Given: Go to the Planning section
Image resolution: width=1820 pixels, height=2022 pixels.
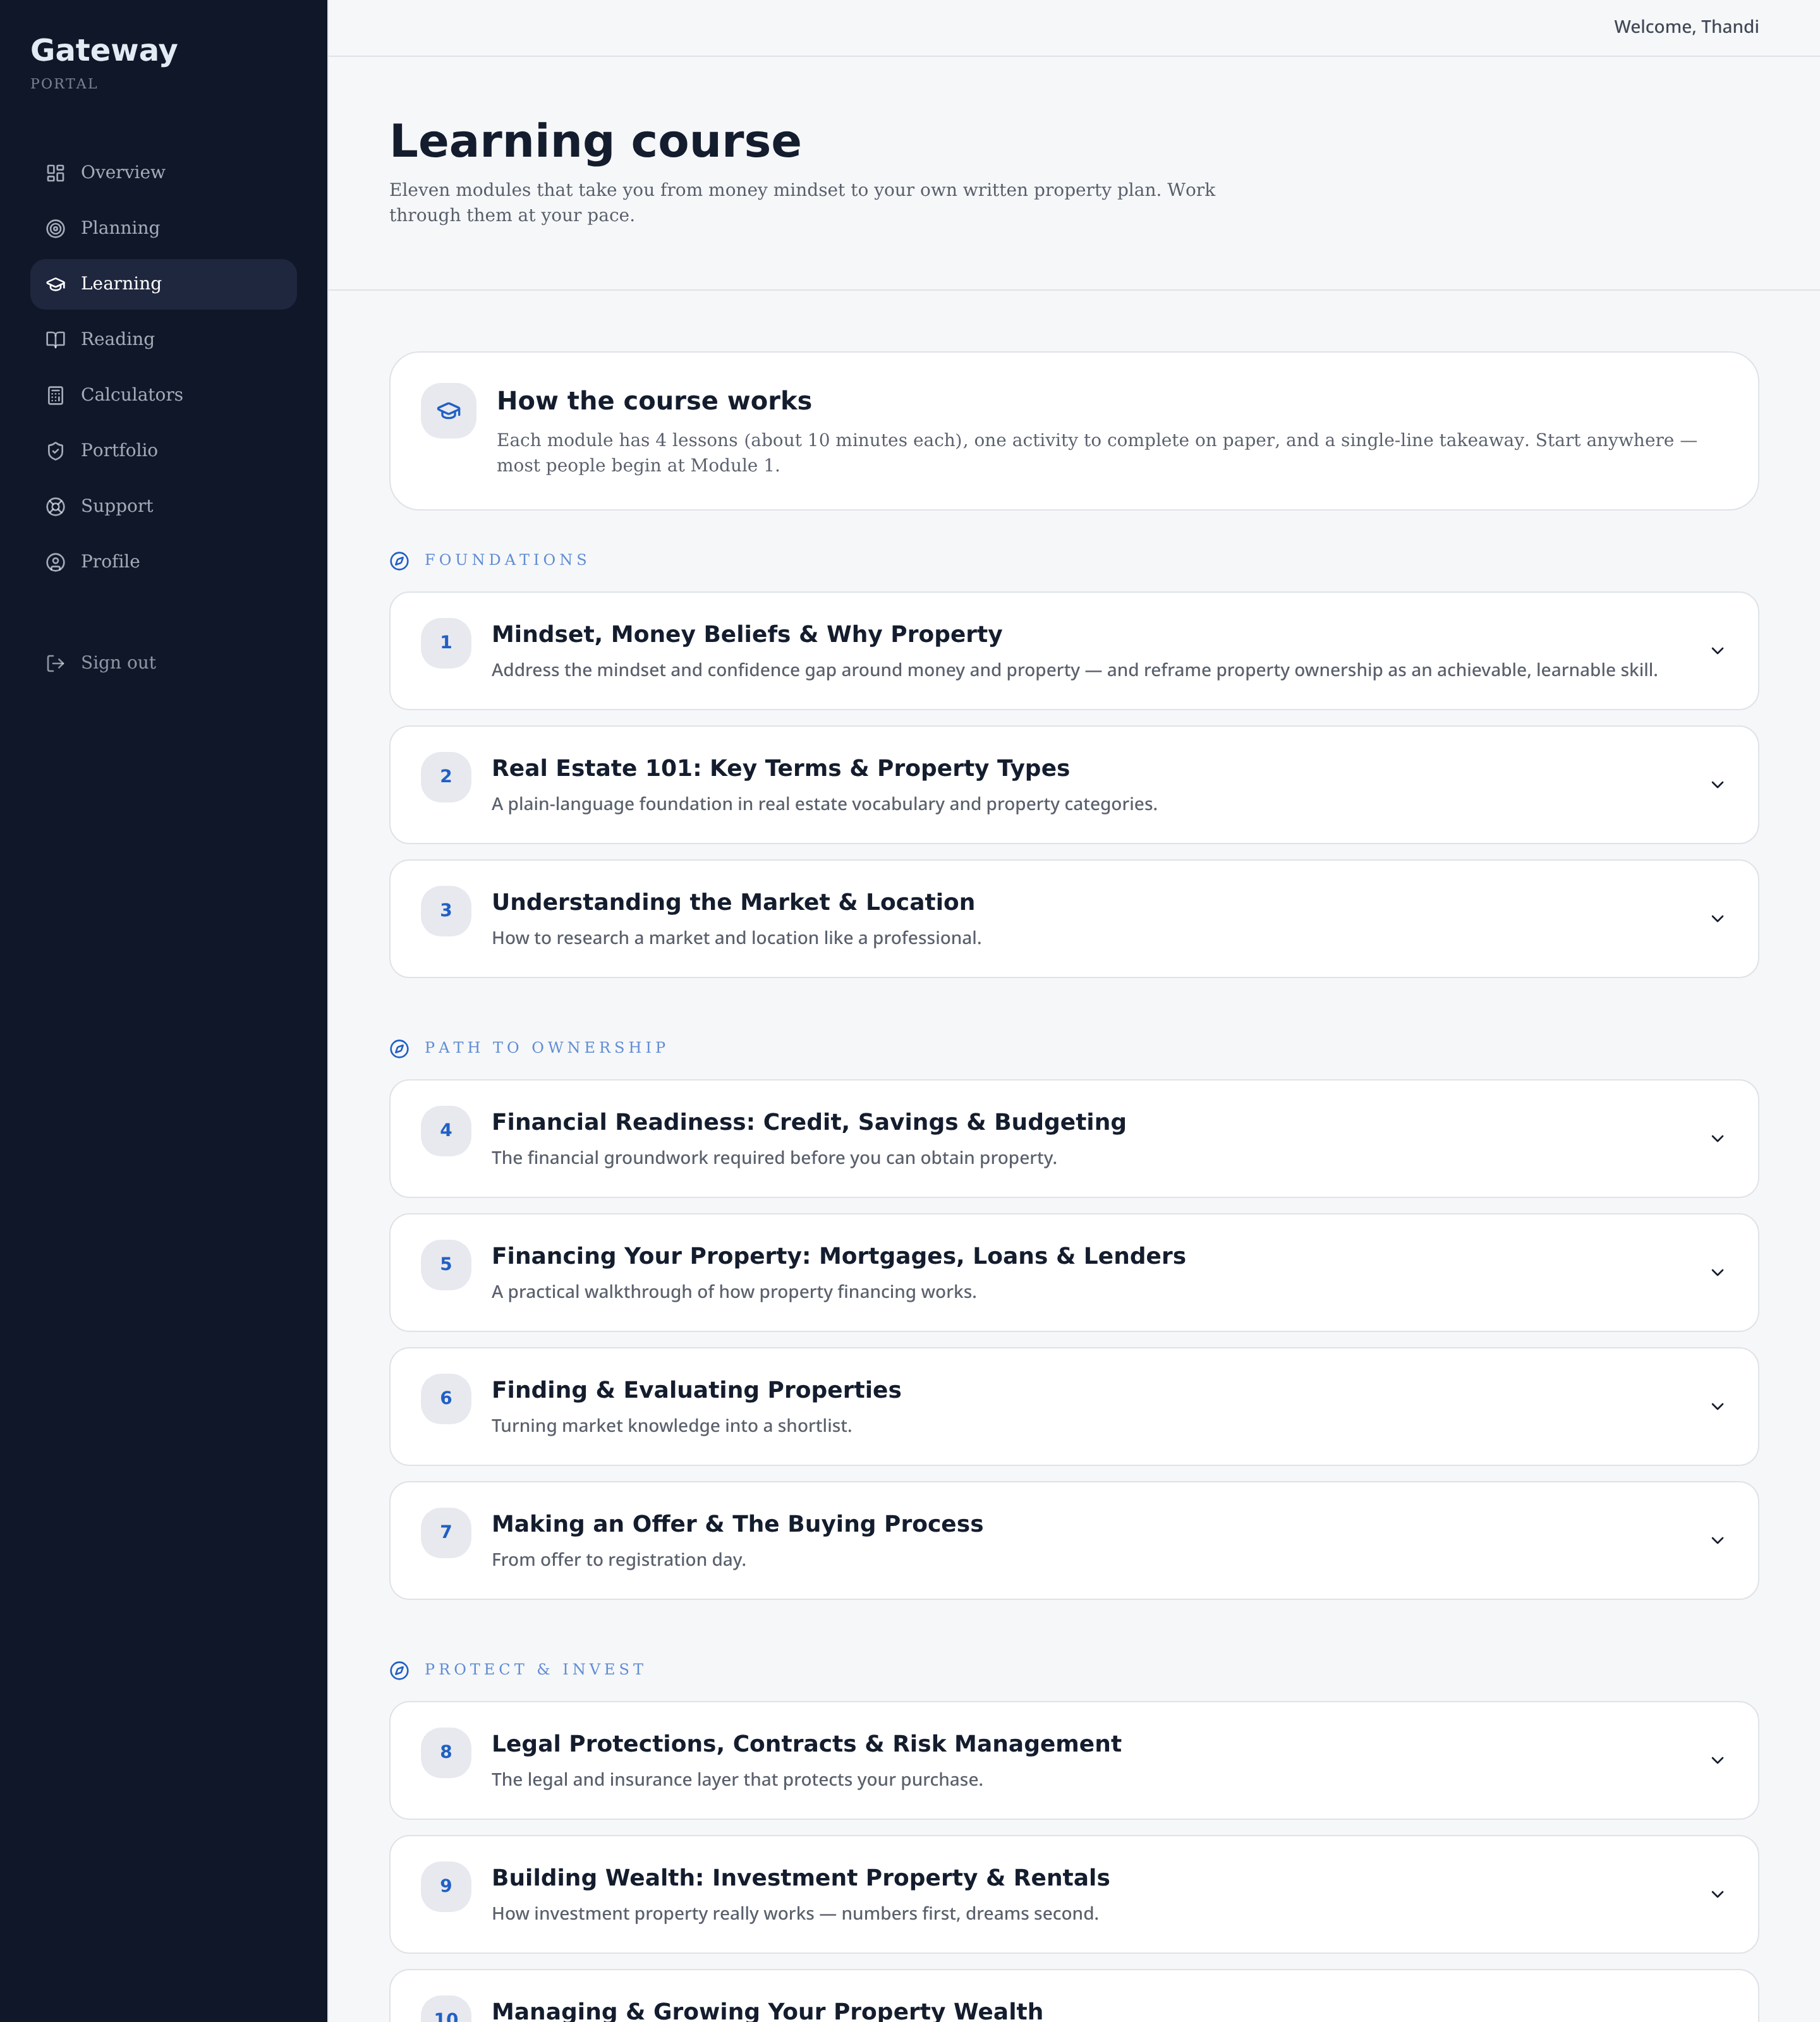Looking at the screenshot, I should click(x=163, y=229).
